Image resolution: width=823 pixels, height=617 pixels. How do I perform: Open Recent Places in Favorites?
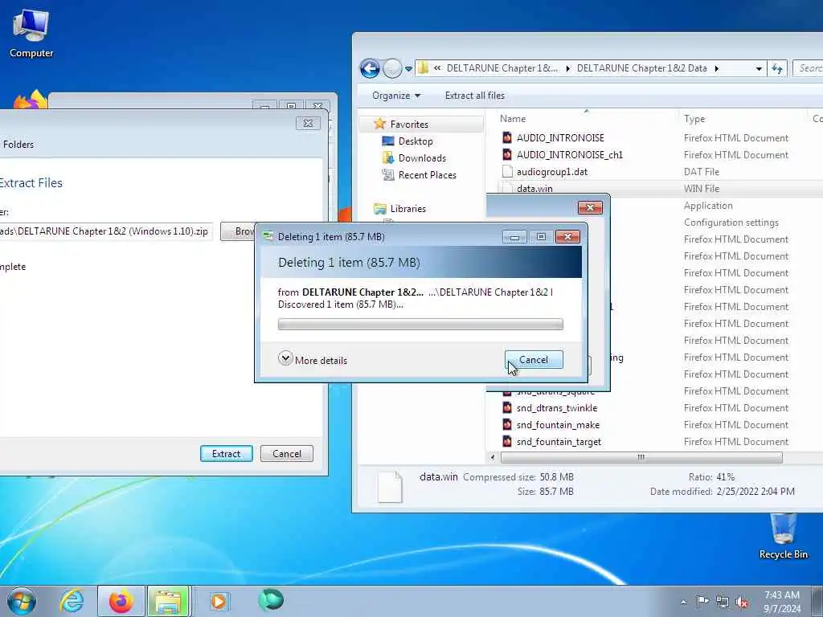click(x=428, y=174)
